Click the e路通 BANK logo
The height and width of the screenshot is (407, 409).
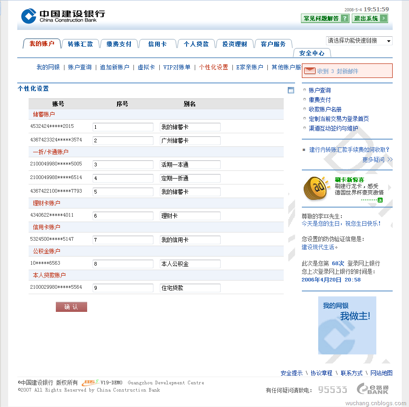(x=373, y=389)
